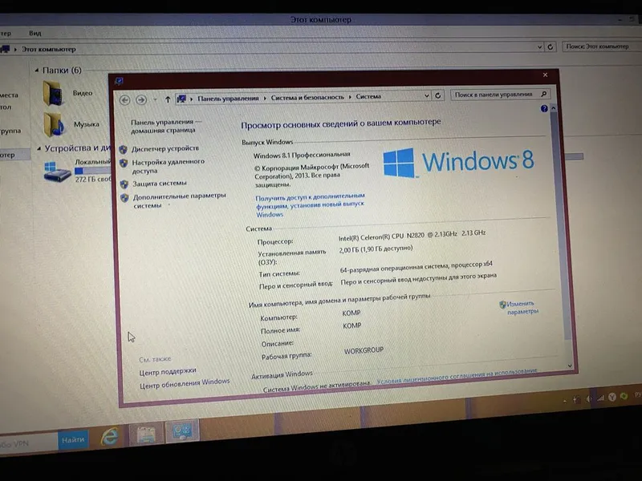Click "Изменить параметры" link
The height and width of the screenshot is (481, 642).
point(522,308)
